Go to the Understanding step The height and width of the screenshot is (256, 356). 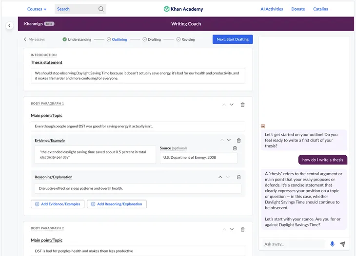pyautogui.click(x=77, y=39)
